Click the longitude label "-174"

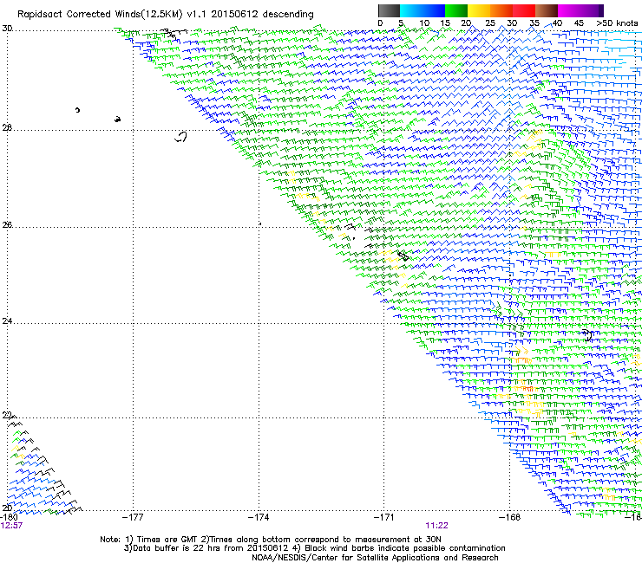tap(259, 517)
